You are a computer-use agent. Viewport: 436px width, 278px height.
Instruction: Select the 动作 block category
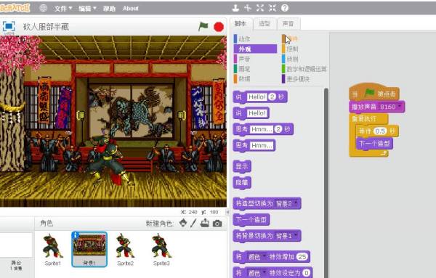pyautogui.click(x=255, y=39)
